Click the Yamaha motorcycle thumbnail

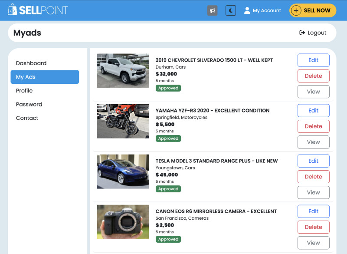[123, 121]
